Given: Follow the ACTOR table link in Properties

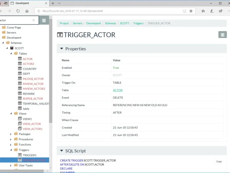Looking at the screenshot, I should click(x=118, y=90).
